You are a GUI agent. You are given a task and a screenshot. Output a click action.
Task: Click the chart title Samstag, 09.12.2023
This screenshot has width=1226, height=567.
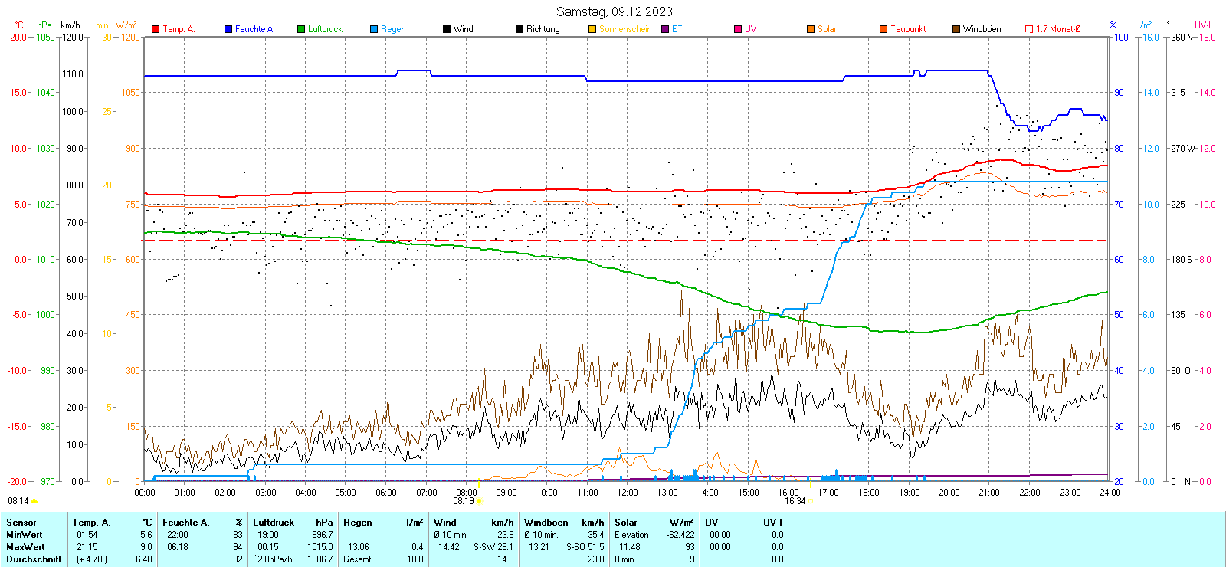coord(614,11)
